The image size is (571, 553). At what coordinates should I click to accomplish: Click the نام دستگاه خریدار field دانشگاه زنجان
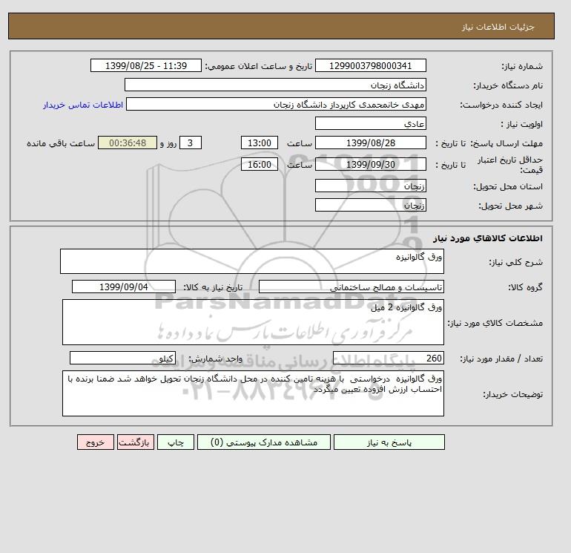click(275, 85)
